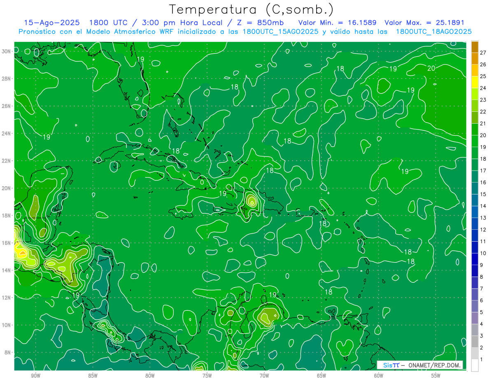Click the color scale label '9'
The height and width of the screenshot is (381, 494).
tap(482, 265)
